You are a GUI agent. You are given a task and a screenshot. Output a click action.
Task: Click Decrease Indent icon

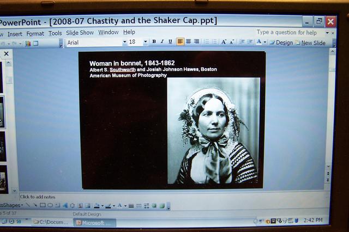242,42
